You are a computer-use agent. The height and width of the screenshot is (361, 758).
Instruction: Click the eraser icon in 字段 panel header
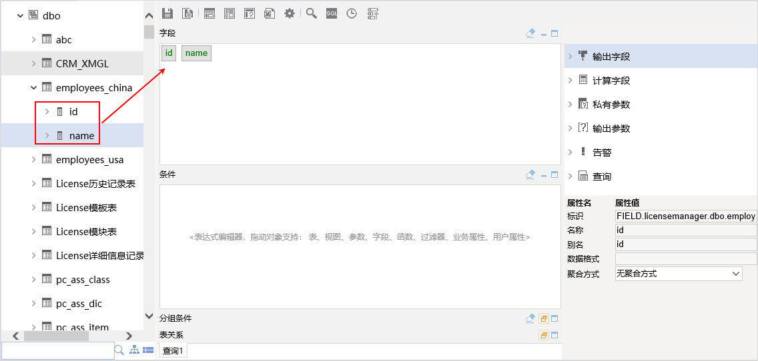[530, 33]
